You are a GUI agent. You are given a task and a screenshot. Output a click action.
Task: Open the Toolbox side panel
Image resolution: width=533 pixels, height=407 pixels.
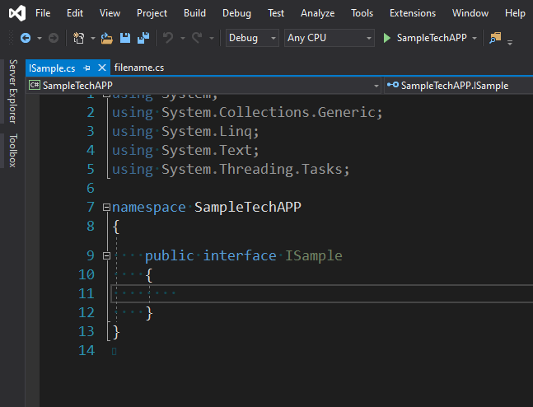[12, 151]
